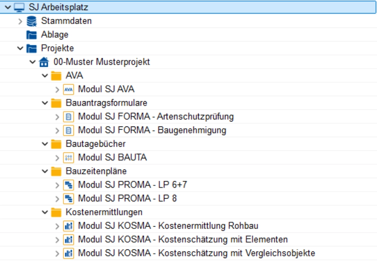Click the AVA module icon

click(68, 89)
